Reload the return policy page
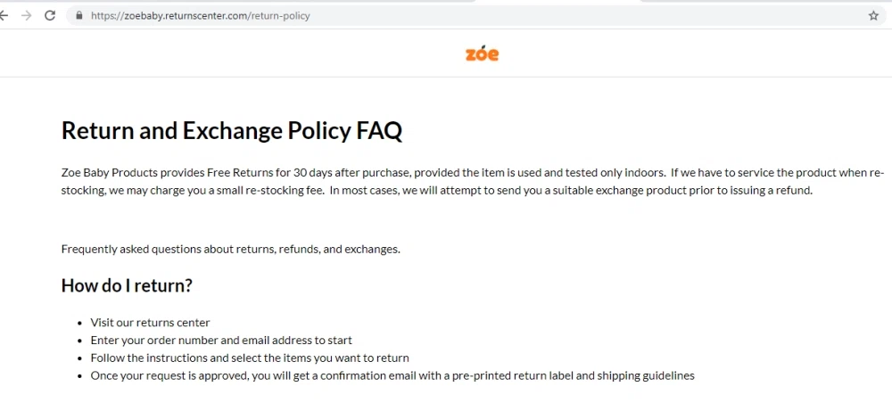 [x=50, y=15]
